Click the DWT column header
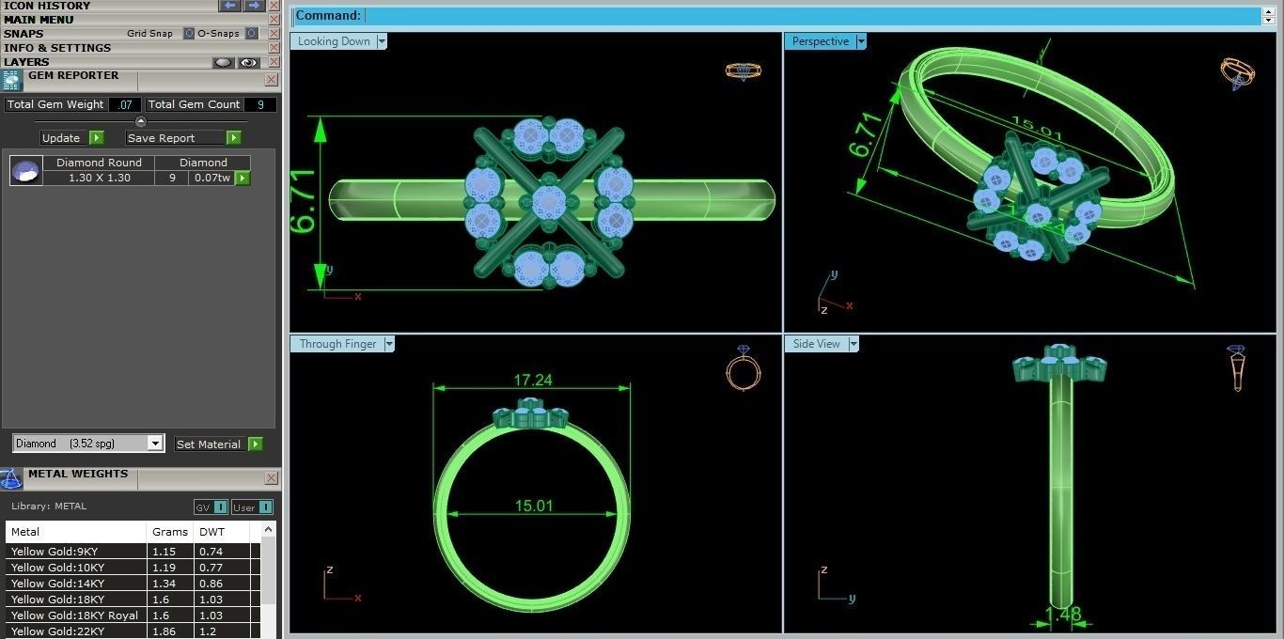This screenshot has width=1284, height=639. 222,532
